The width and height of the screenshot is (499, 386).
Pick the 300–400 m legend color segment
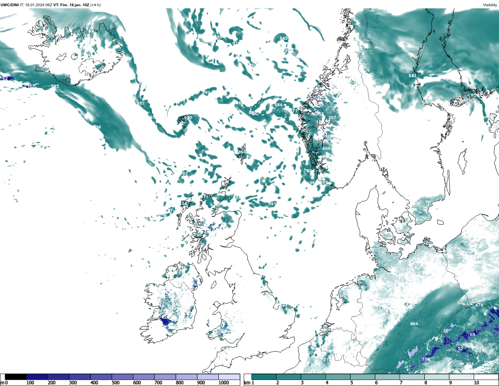click(80, 377)
